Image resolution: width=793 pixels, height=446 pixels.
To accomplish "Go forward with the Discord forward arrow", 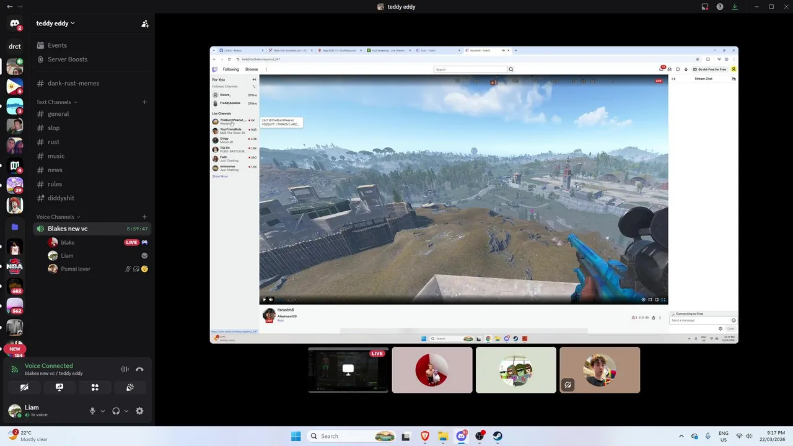I will click(x=20, y=7).
